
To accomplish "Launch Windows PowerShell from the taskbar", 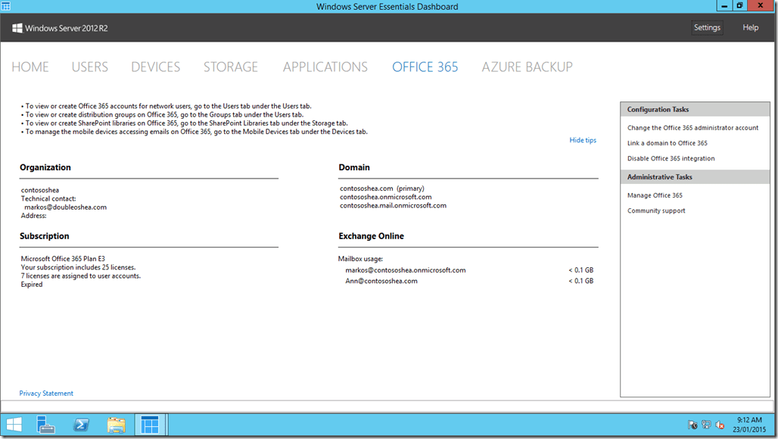I will click(x=81, y=425).
